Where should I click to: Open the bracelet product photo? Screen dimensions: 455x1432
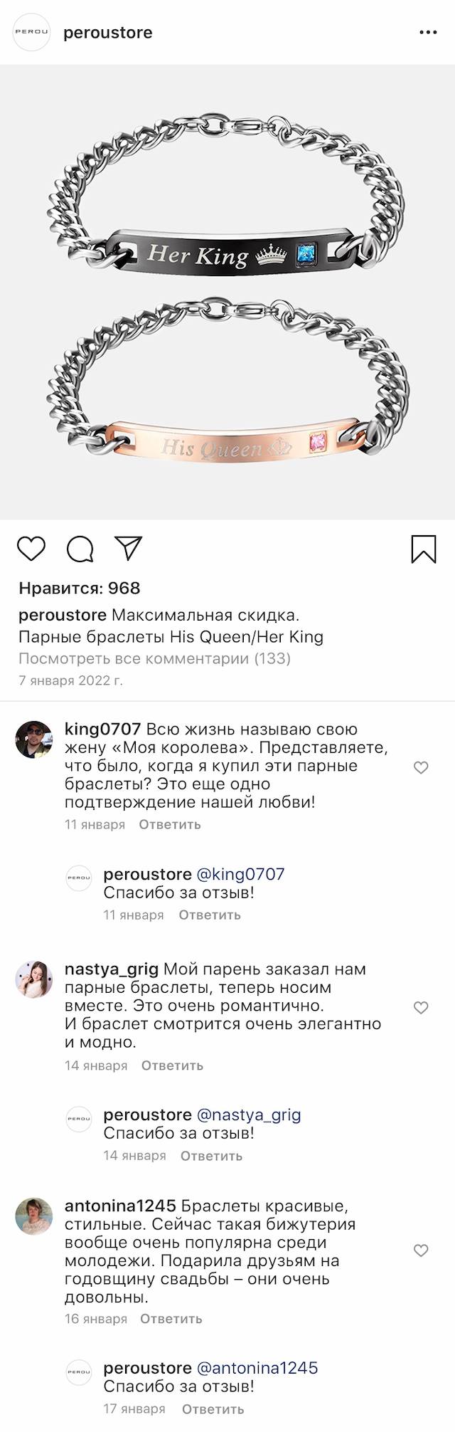227,292
